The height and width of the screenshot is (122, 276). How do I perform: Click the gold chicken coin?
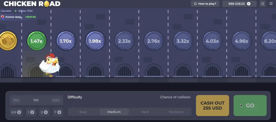pos(7,41)
